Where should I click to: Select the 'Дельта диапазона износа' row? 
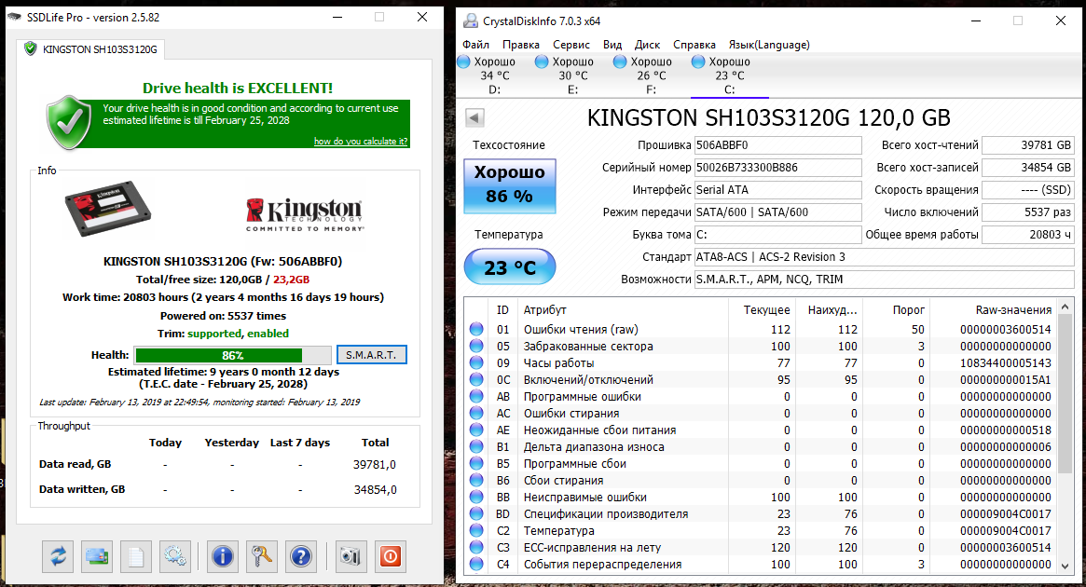(762, 446)
